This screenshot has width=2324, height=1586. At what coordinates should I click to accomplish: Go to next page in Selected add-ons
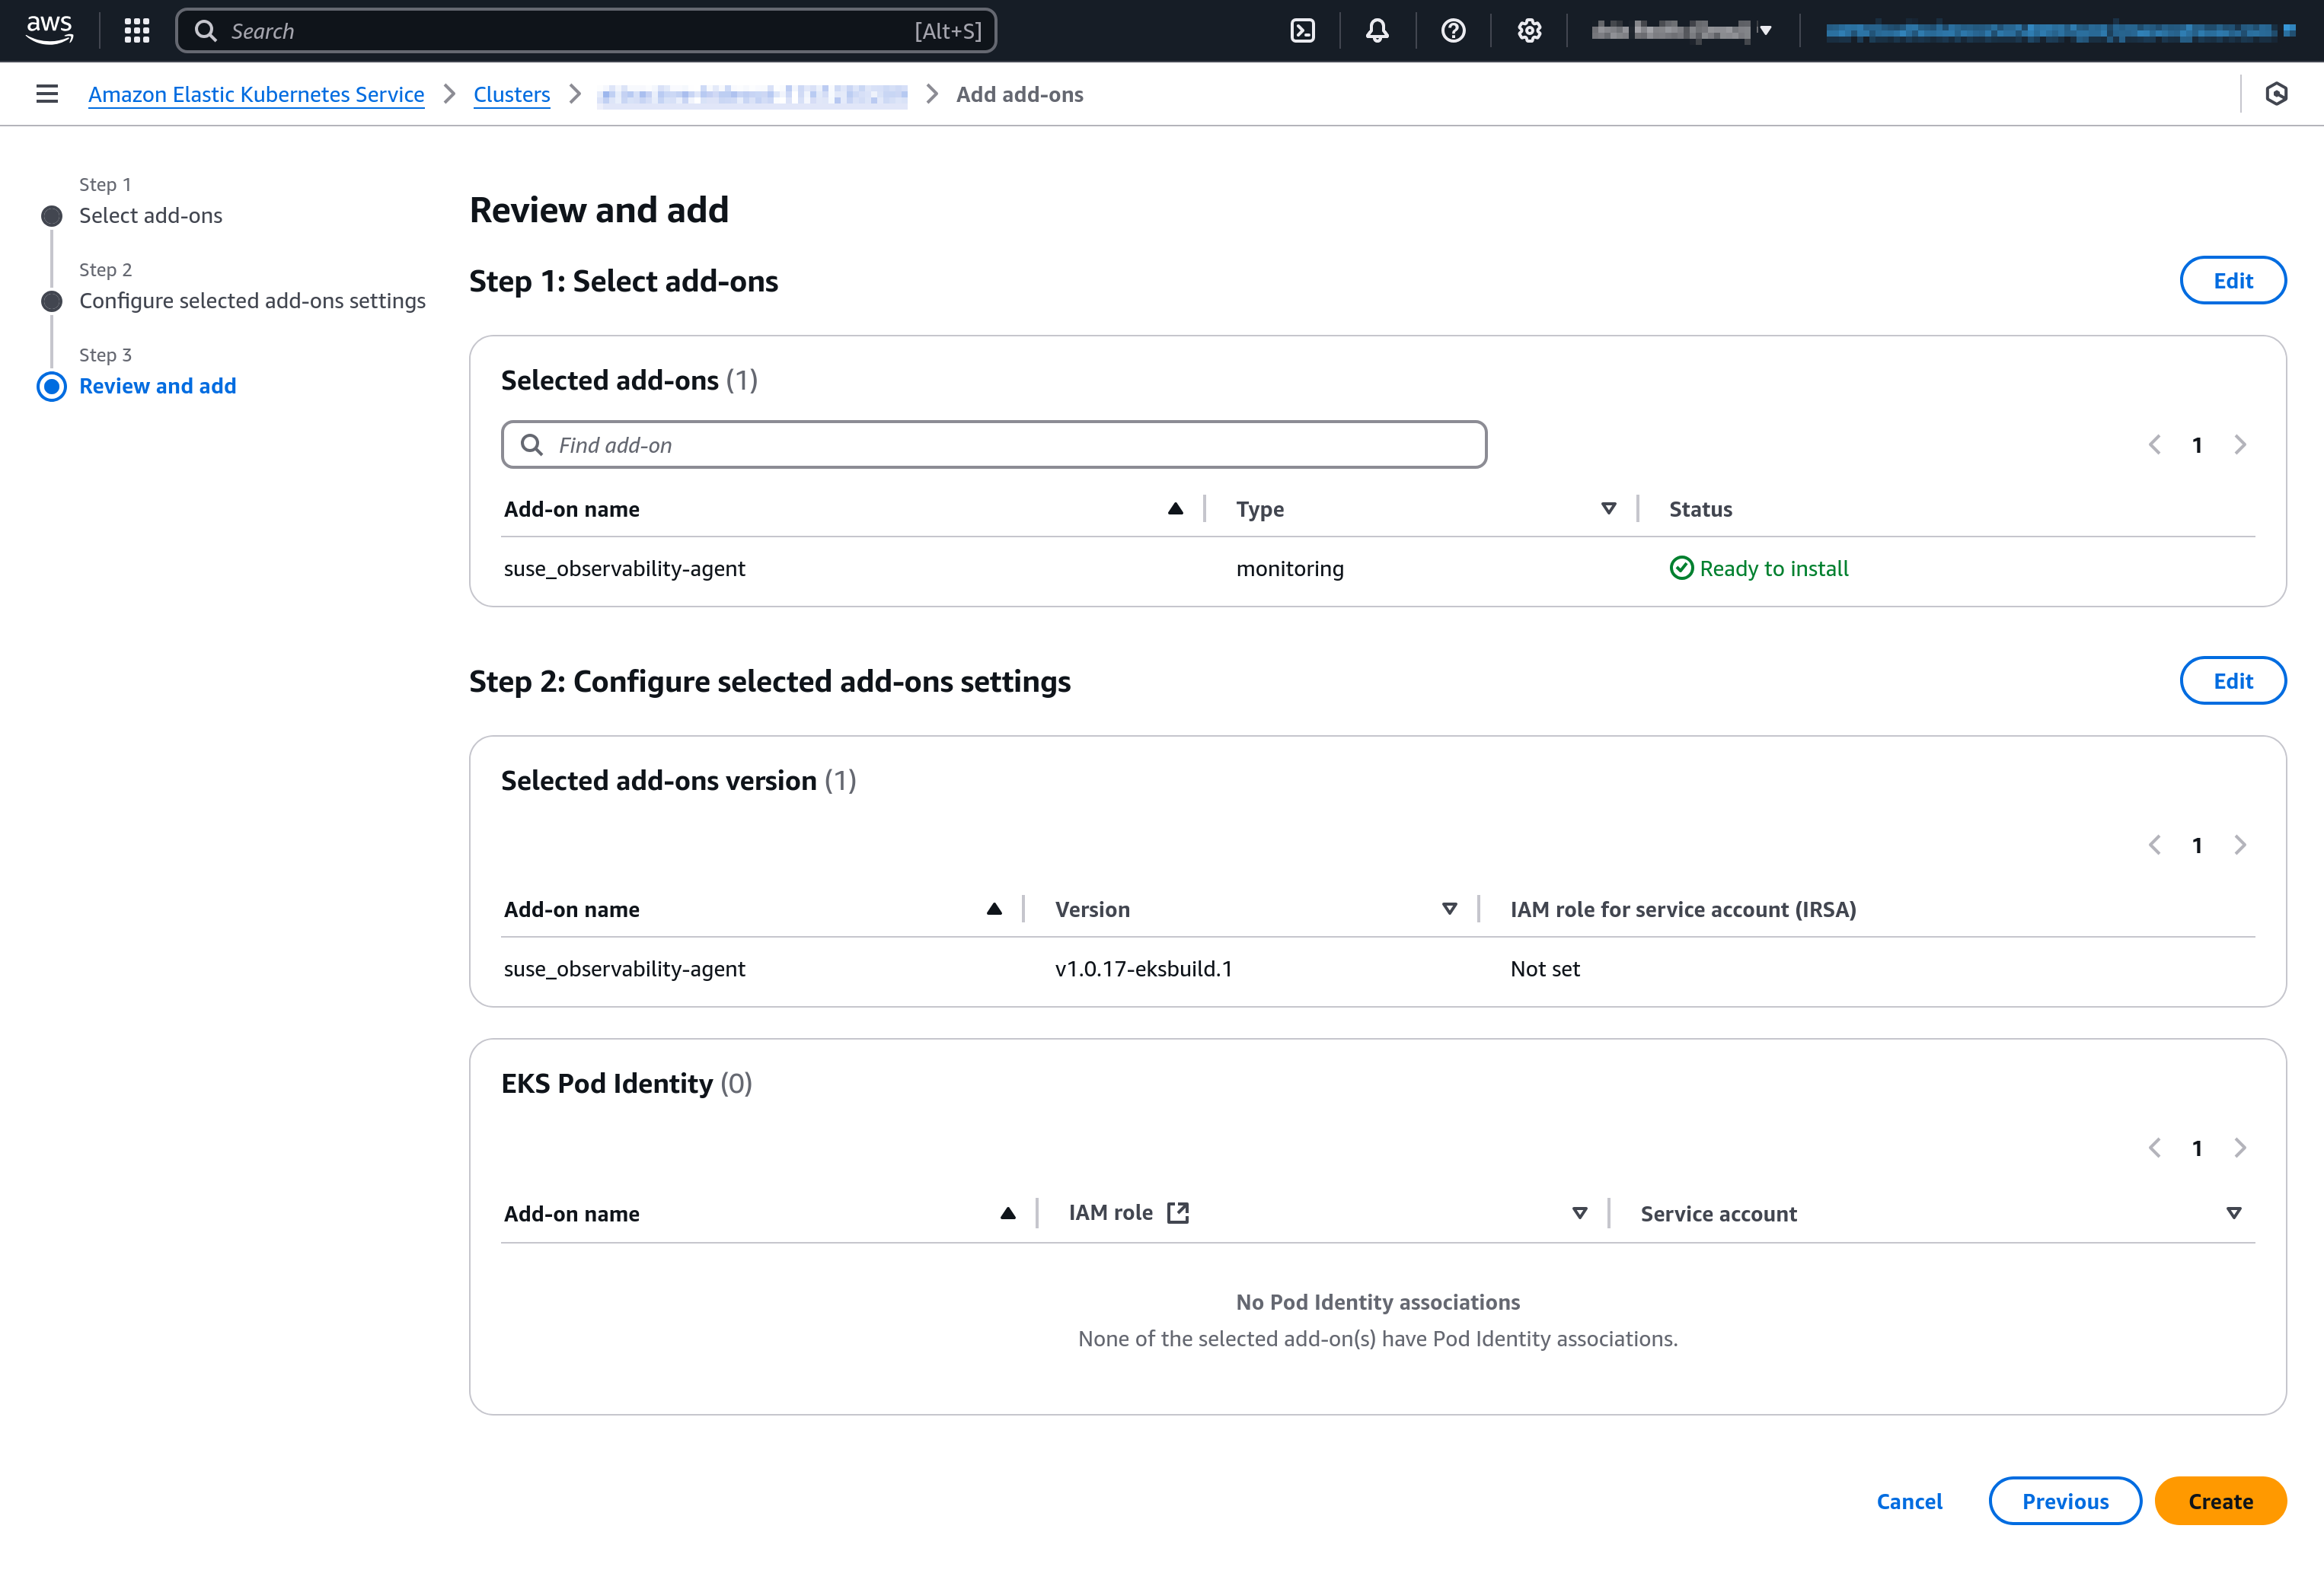(2240, 444)
